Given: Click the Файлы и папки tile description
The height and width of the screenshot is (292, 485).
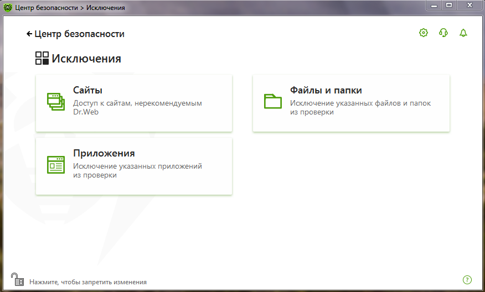Looking at the screenshot, I should [360, 107].
